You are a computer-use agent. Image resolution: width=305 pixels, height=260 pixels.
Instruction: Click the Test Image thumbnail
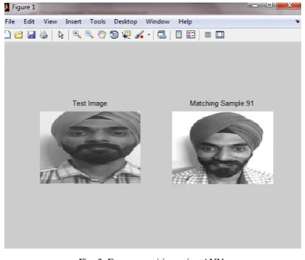(x=90, y=147)
